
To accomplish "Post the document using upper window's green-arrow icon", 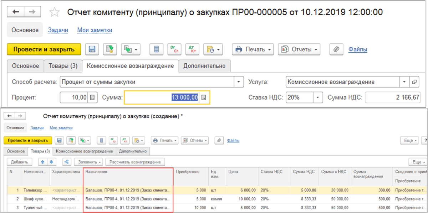I will [110, 49].
